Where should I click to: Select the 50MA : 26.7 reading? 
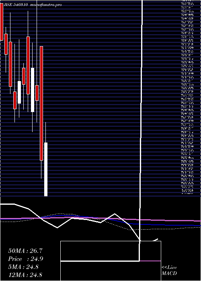click(25, 251)
